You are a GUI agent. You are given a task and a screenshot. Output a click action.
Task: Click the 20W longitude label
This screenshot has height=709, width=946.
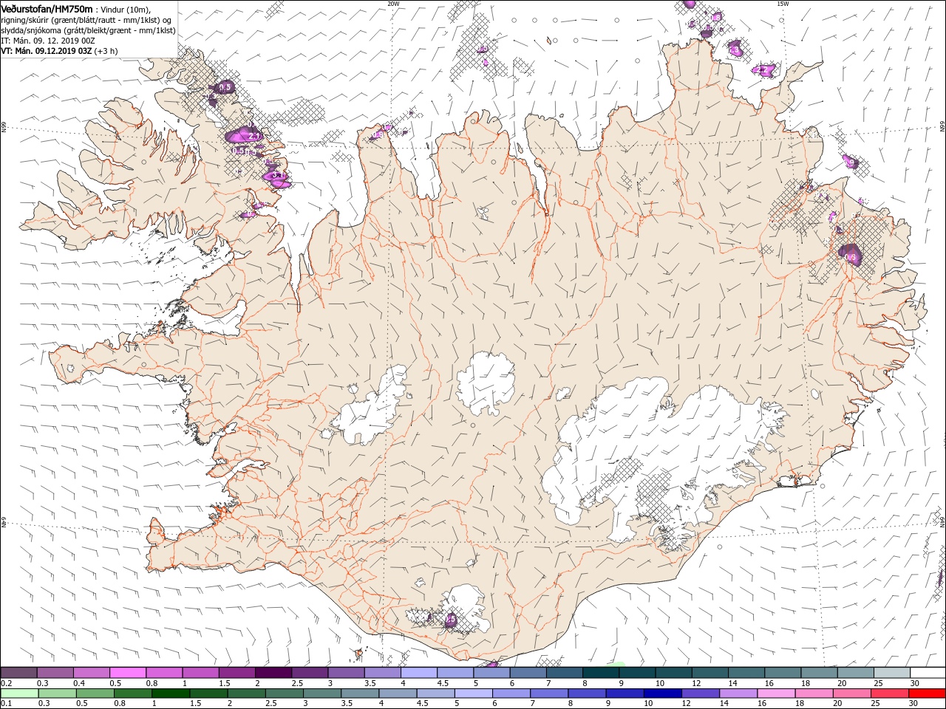click(393, 4)
